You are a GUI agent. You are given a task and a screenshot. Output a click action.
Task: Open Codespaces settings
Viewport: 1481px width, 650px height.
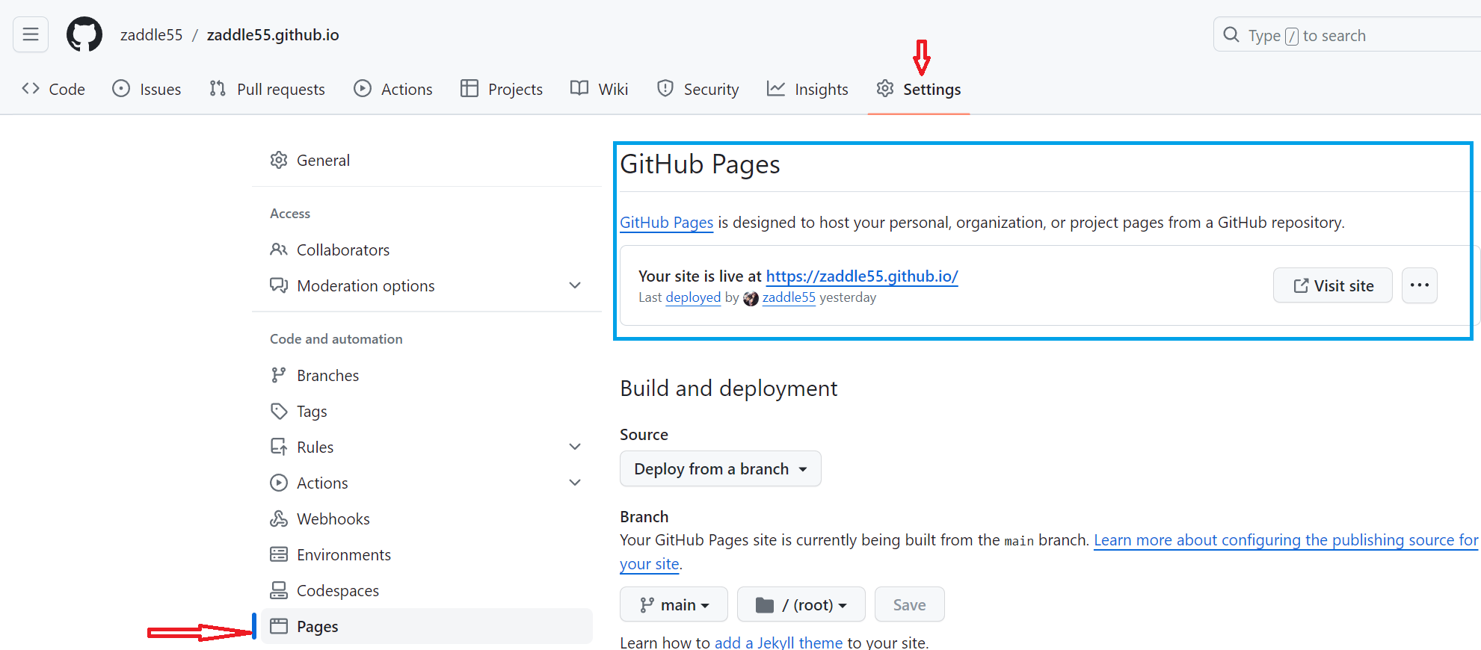pyautogui.click(x=427, y=590)
